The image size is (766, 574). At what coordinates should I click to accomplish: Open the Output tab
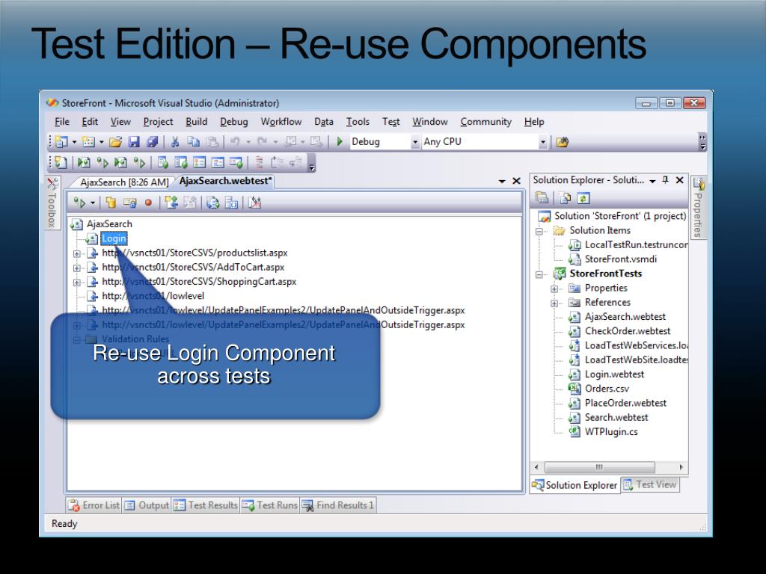pyautogui.click(x=147, y=505)
